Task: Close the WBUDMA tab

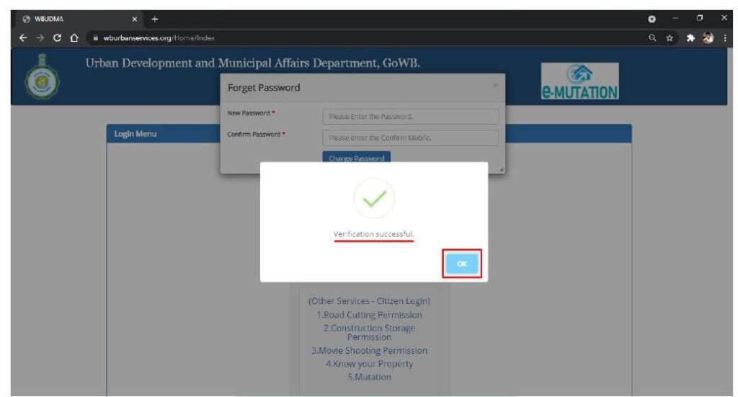Action: tap(135, 19)
